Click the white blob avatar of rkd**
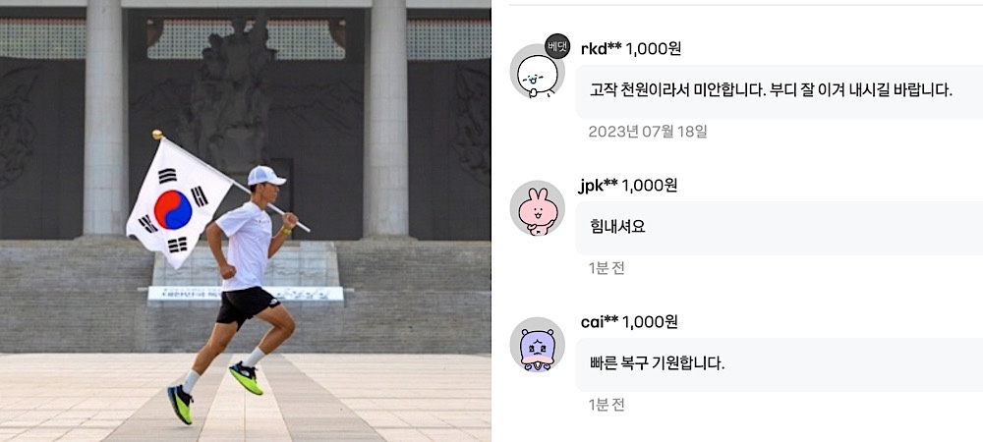This screenshot has width=983, height=442. point(538,72)
